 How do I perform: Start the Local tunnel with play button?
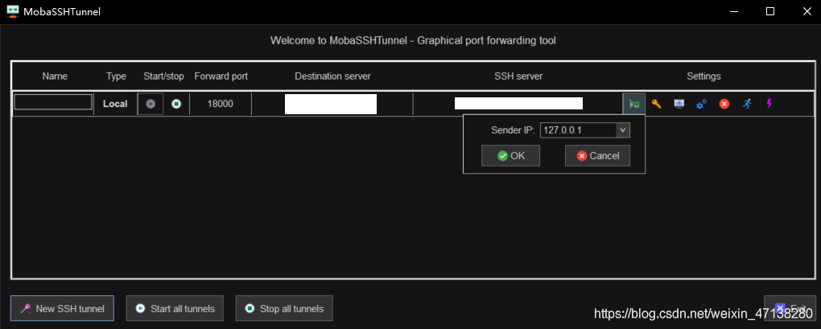151,104
